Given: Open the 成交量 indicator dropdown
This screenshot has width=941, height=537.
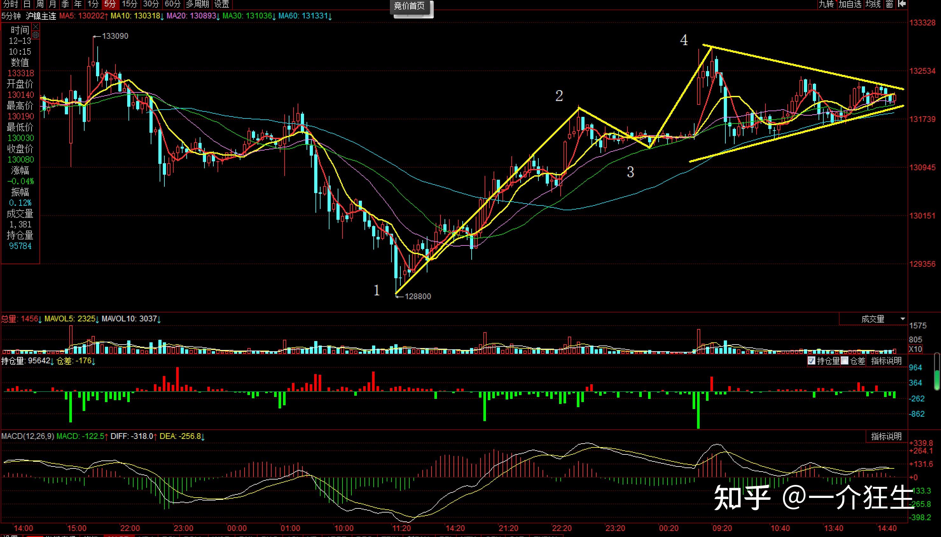Looking at the screenshot, I should click(x=873, y=319).
